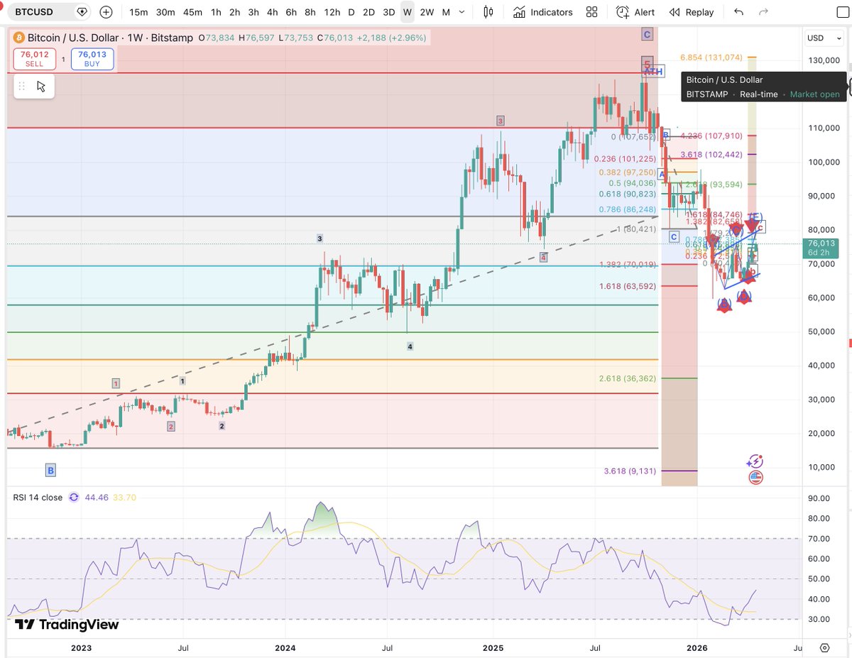Switch to the 1h timeframe
This screenshot has height=658, width=852.
coord(216,12)
